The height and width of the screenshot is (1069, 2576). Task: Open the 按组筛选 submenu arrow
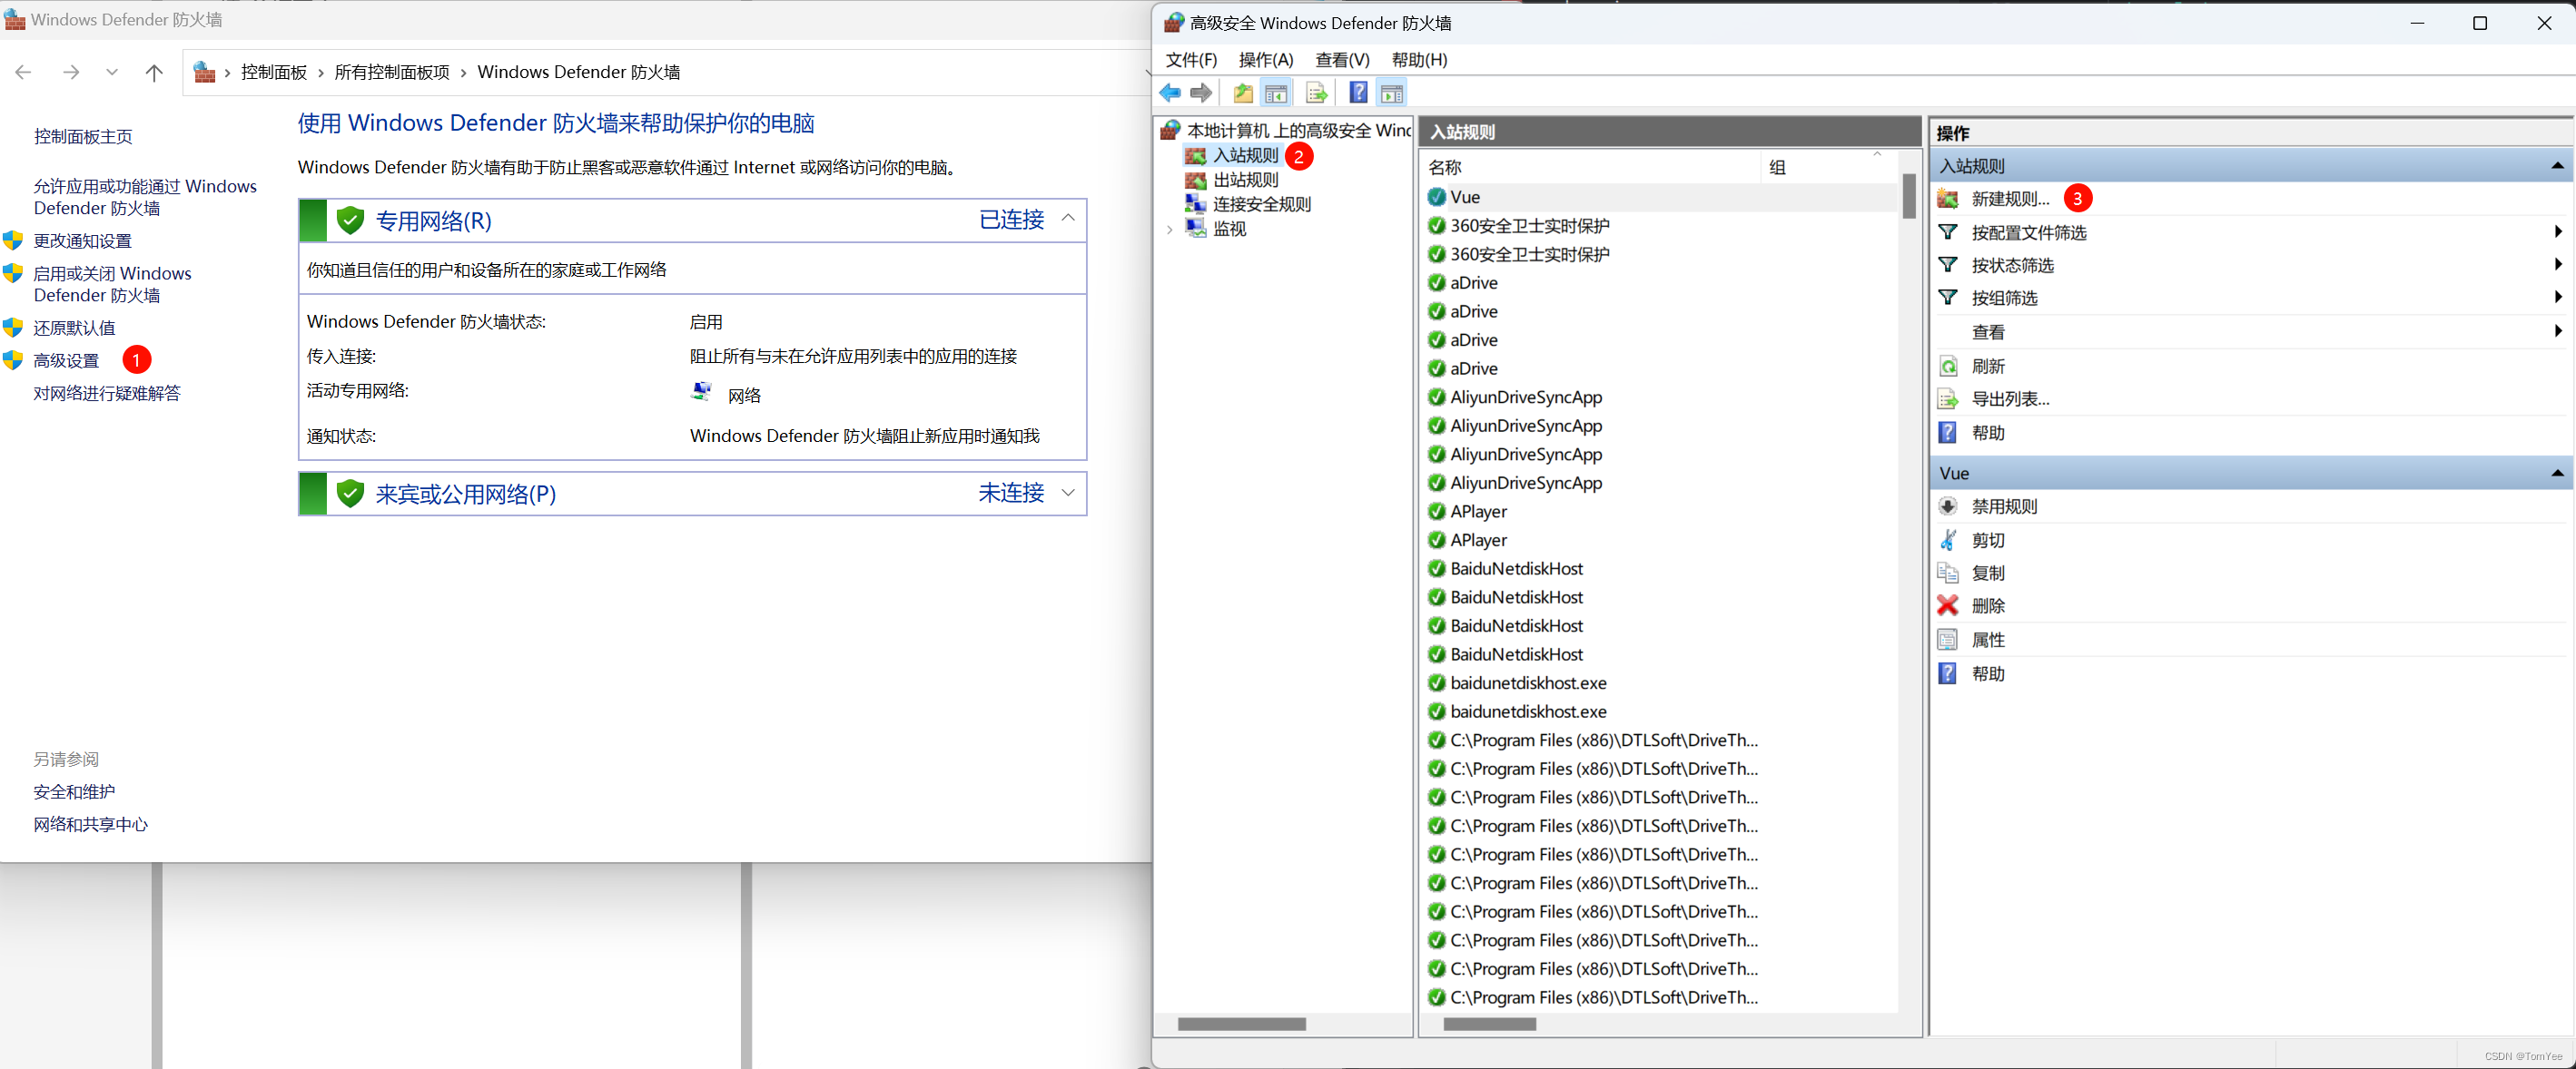(x=2558, y=297)
